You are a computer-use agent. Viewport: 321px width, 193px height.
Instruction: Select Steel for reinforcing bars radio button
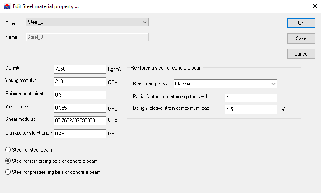[8, 161]
